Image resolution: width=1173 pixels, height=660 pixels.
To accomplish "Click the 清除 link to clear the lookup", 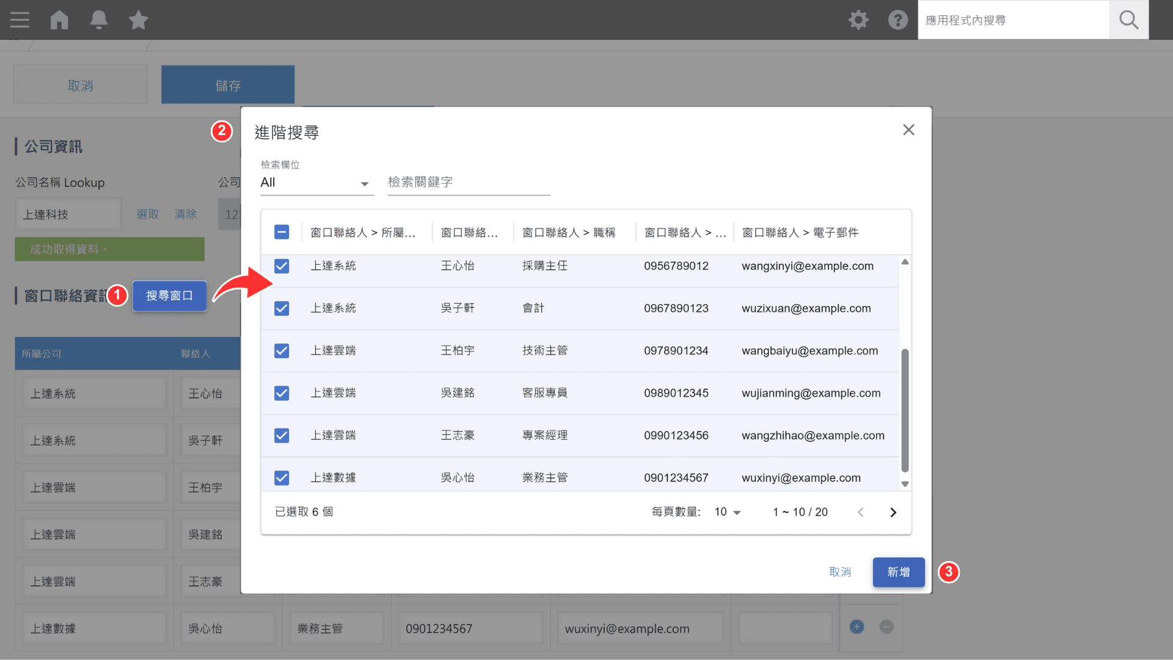I will [x=186, y=214].
